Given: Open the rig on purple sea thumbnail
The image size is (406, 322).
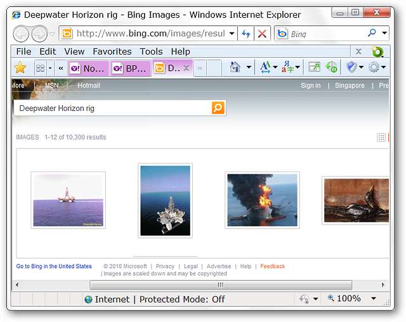Looking at the screenshot, I should click(68, 200).
